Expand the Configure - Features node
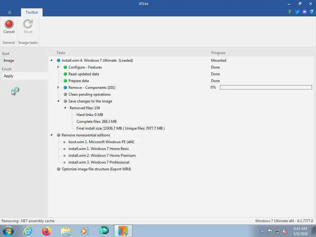 58,67
